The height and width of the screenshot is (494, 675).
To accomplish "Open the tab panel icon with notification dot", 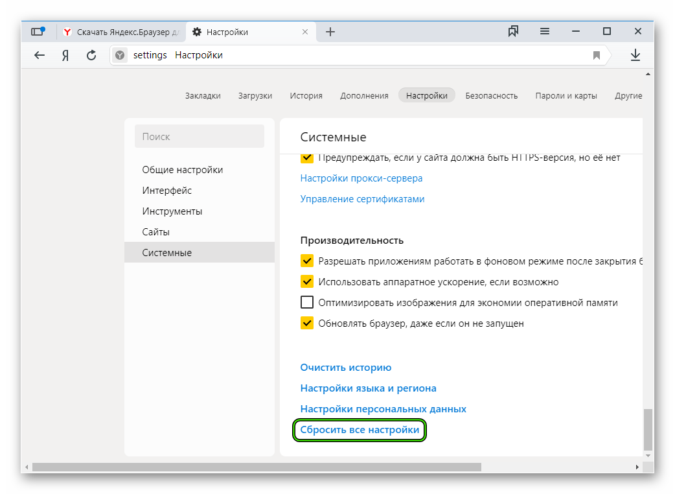I will (x=38, y=31).
